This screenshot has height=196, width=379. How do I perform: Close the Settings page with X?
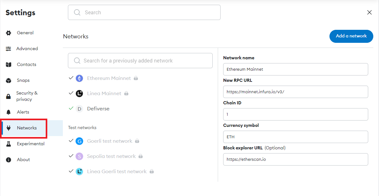click(369, 12)
